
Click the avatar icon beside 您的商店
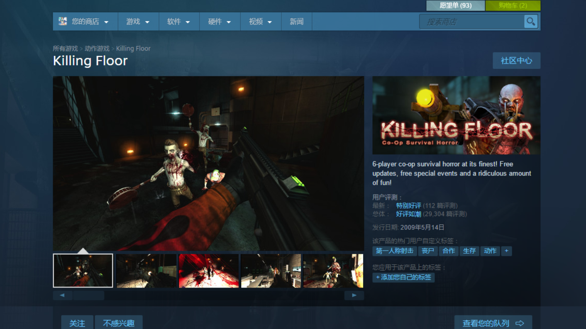[63, 21]
